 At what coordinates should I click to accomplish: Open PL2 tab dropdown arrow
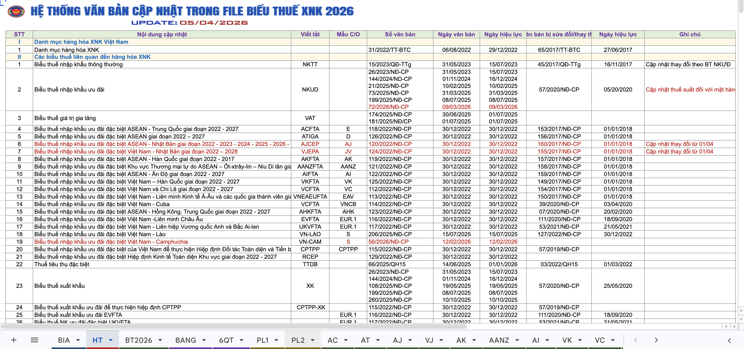pyautogui.click(x=312, y=340)
